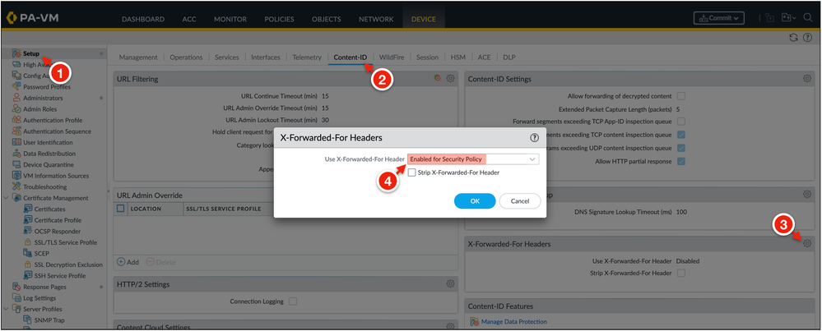Open Manage Data Protection link
822x331 pixels.
(513, 322)
